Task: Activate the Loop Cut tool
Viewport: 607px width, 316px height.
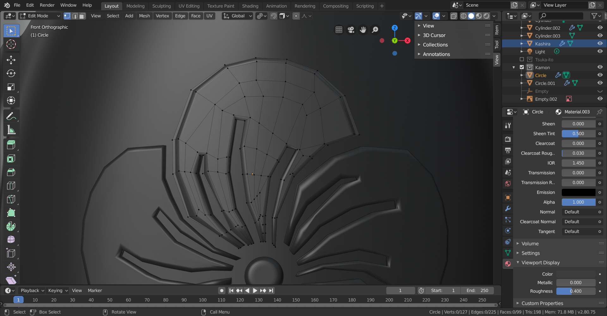Action: (x=11, y=186)
